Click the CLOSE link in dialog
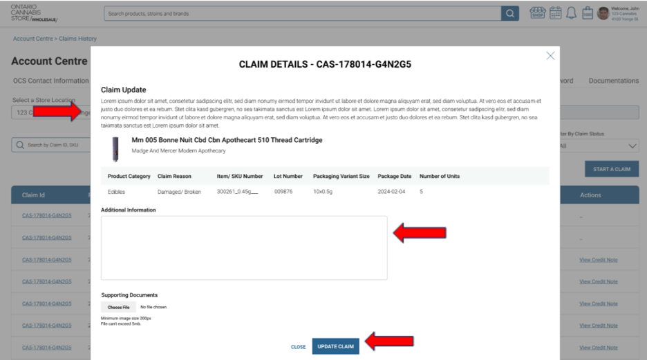 click(299, 347)
